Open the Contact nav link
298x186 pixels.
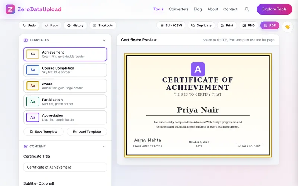pyautogui.click(x=230, y=9)
